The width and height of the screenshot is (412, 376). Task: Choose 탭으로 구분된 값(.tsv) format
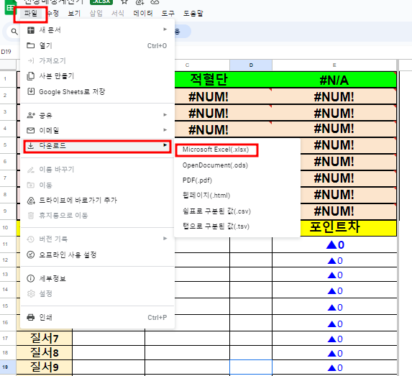tap(216, 226)
